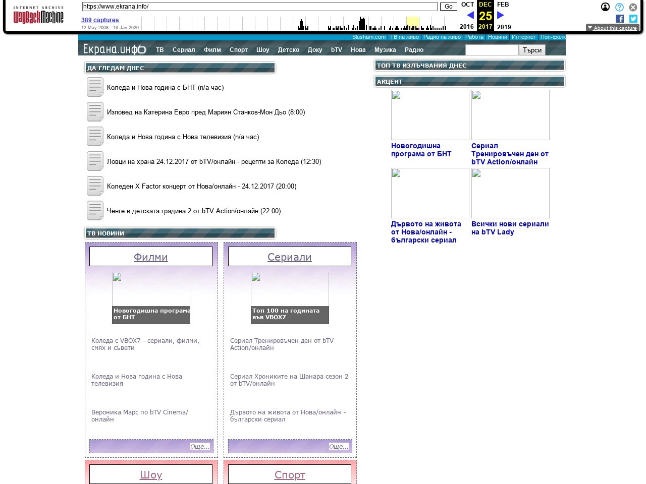Go to next capture arrow
Viewport: 646px width, 484px height.
tap(501, 15)
